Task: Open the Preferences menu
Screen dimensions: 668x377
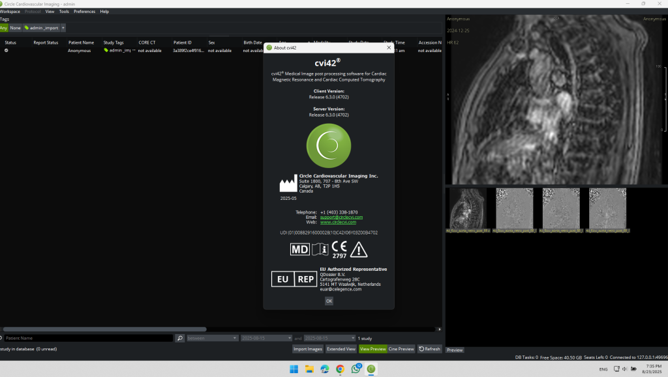Action: pyautogui.click(x=84, y=12)
